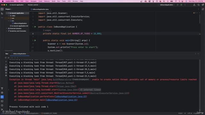Open More tool windows ellipsis in left sidebar
The height and width of the screenshot is (115, 205).
coord(2,18)
